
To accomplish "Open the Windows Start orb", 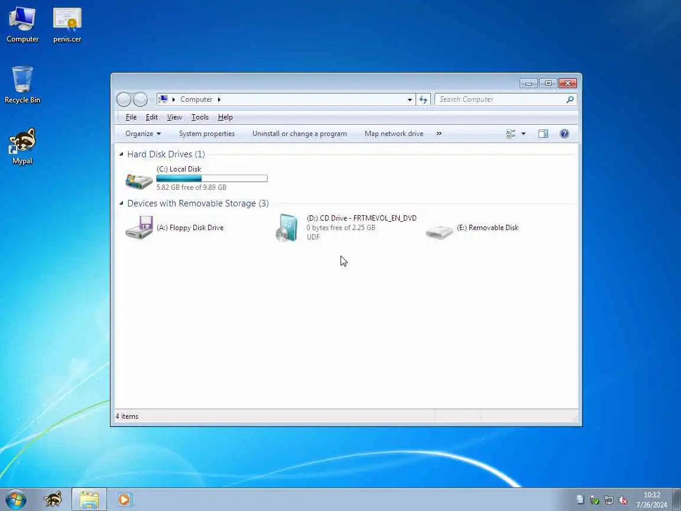I will pyautogui.click(x=16, y=500).
